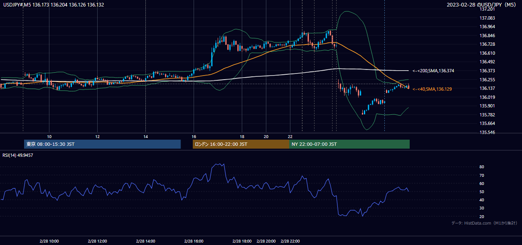Click the bottom date label 2/28 10:00
This screenshot has height=245, width=522.
pos(49,241)
